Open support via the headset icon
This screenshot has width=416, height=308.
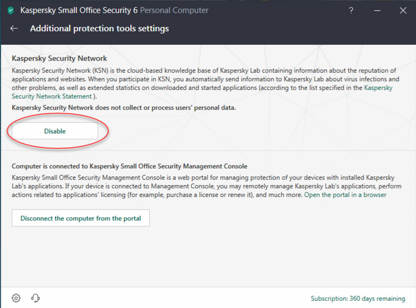pyautogui.click(x=35, y=298)
